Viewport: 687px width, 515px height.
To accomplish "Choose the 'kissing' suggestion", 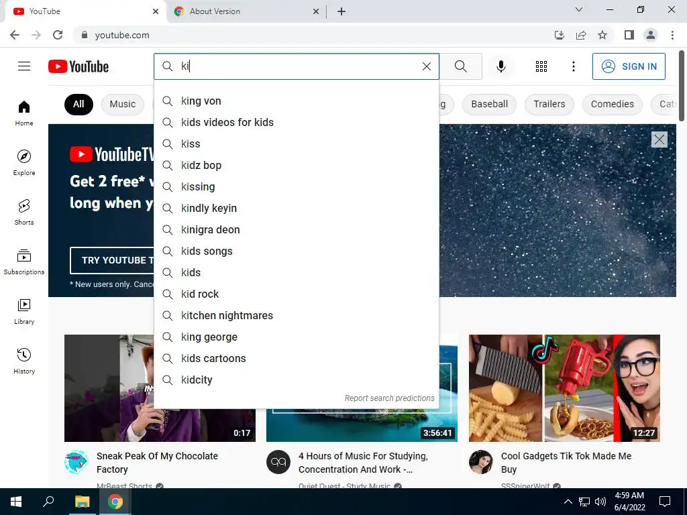I will click(x=297, y=186).
